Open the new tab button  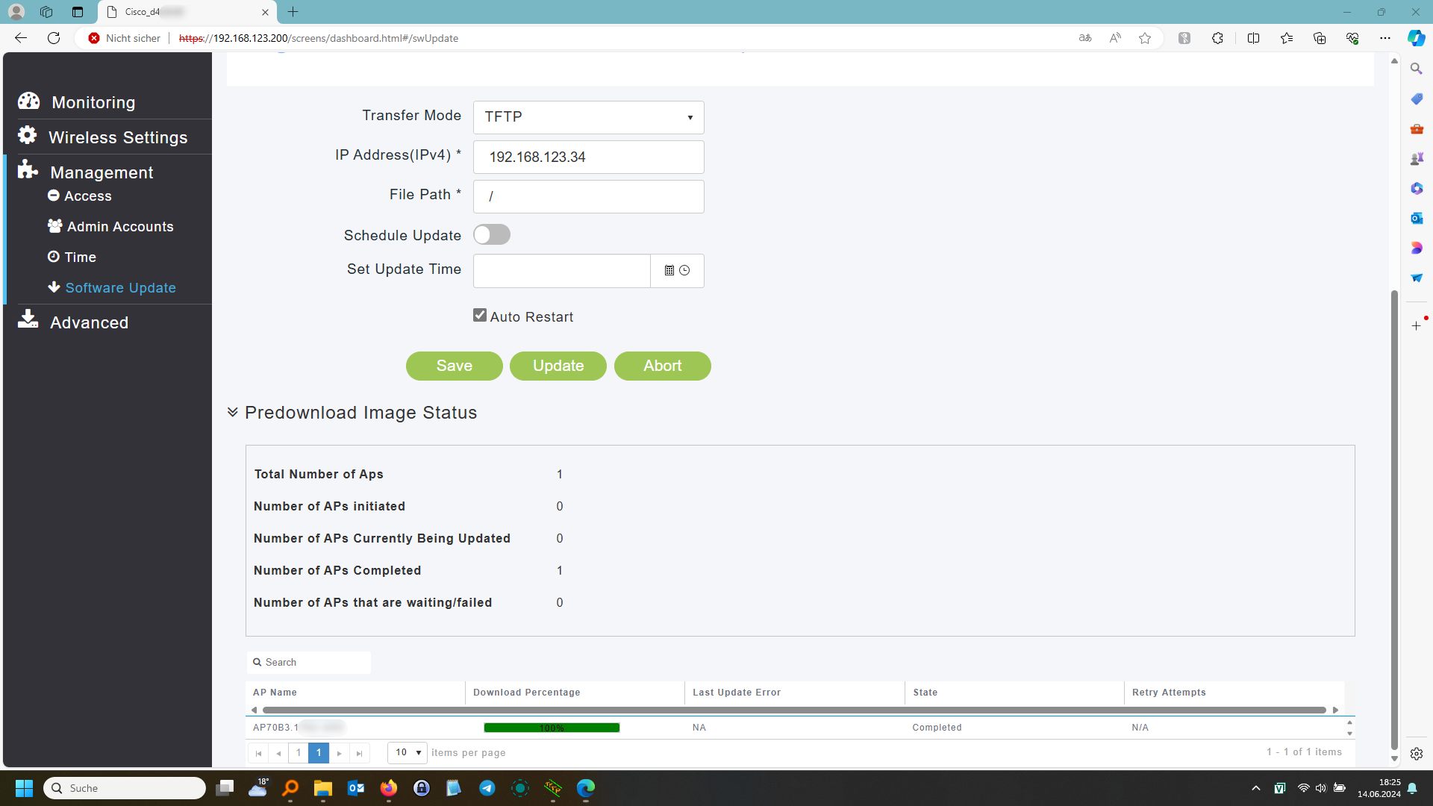[293, 12]
